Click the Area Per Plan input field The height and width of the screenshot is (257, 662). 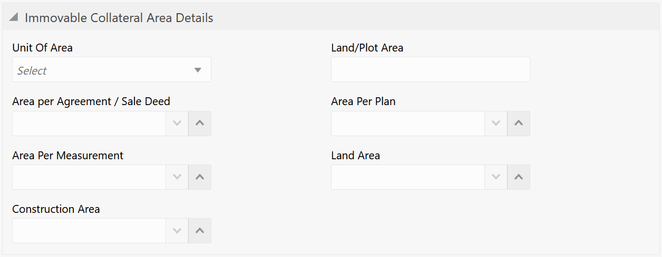pyautogui.click(x=407, y=124)
